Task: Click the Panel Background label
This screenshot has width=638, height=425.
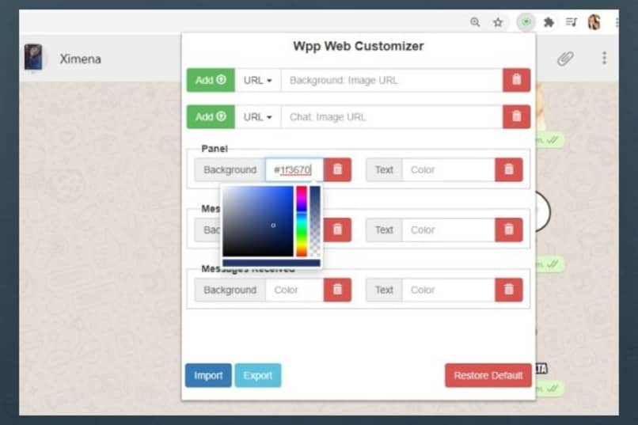Action: tap(230, 169)
